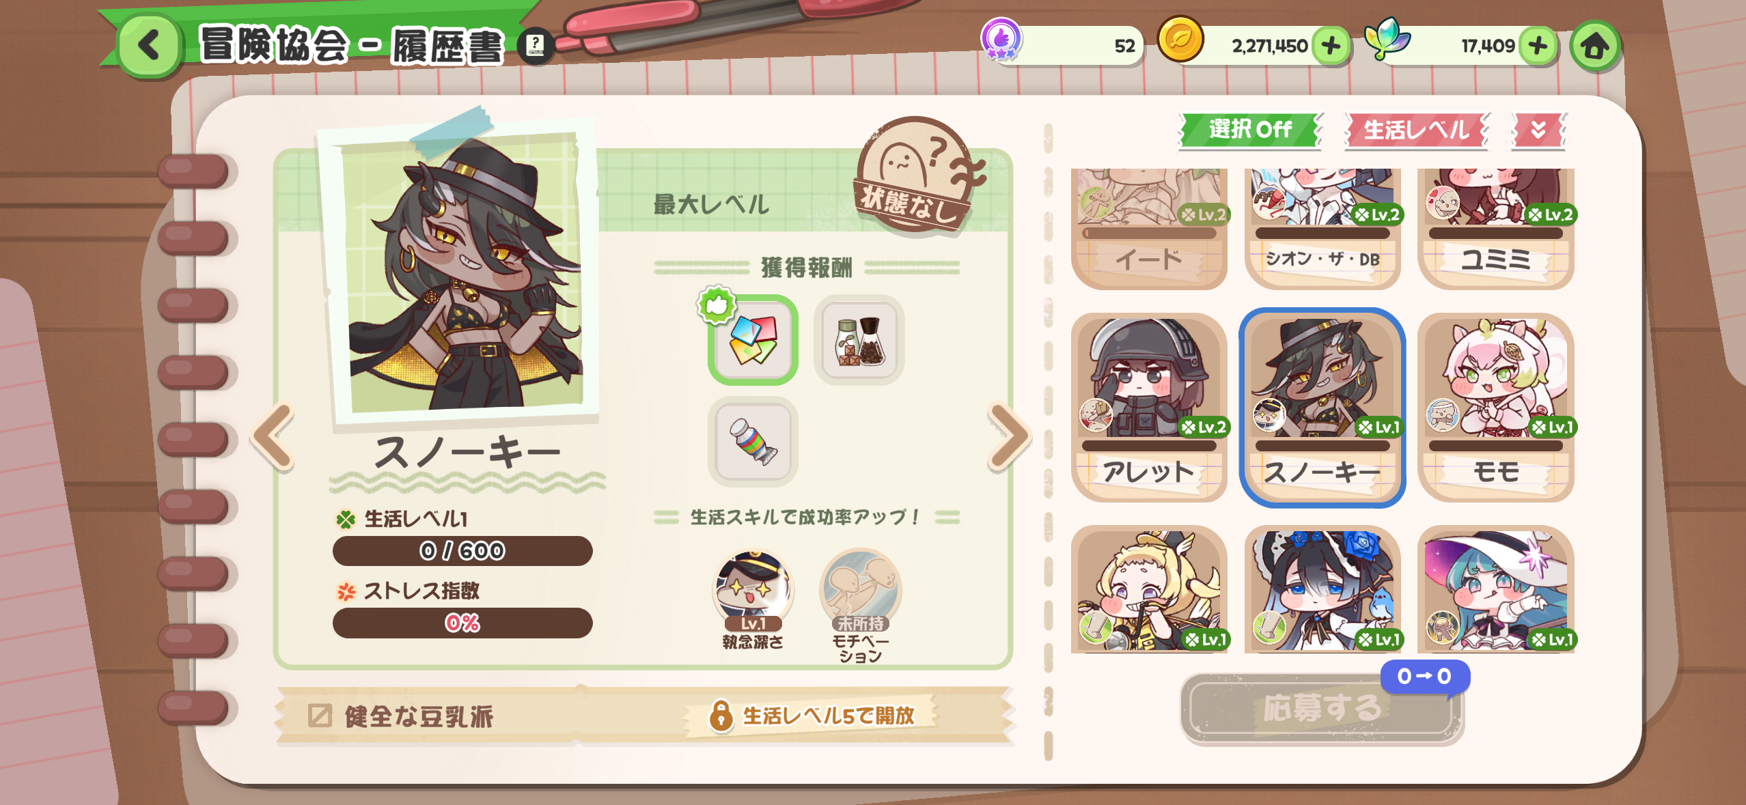Click the 応募する apply button
Screen dimensions: 1746x805
(x=1322, y=708)
